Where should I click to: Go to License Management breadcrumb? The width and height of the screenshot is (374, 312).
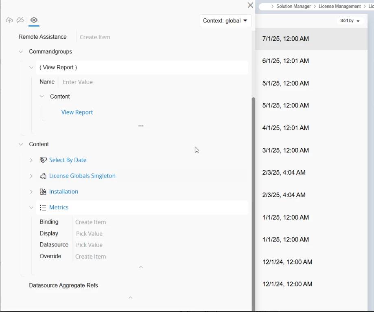[339, 7]
